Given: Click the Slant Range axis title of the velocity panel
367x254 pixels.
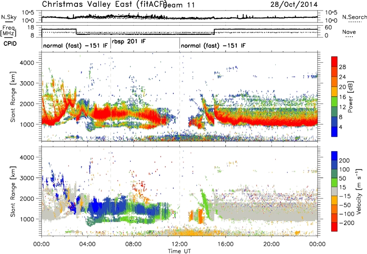Looking at the screenshot, I should pyautogui.click(x=13, y=192).
